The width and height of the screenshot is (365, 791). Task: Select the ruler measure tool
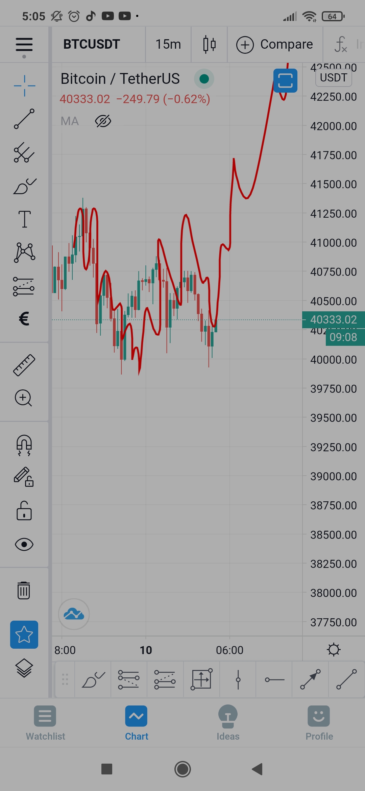pos(24,365)
